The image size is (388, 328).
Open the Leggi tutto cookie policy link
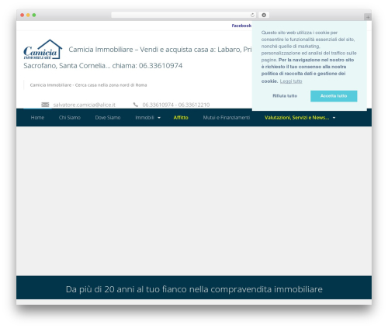pos(291,81)
